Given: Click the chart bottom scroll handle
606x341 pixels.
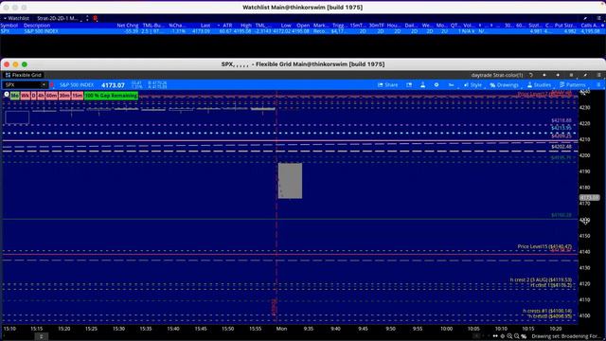Looking at the screenshot, I should pos(41,337).
